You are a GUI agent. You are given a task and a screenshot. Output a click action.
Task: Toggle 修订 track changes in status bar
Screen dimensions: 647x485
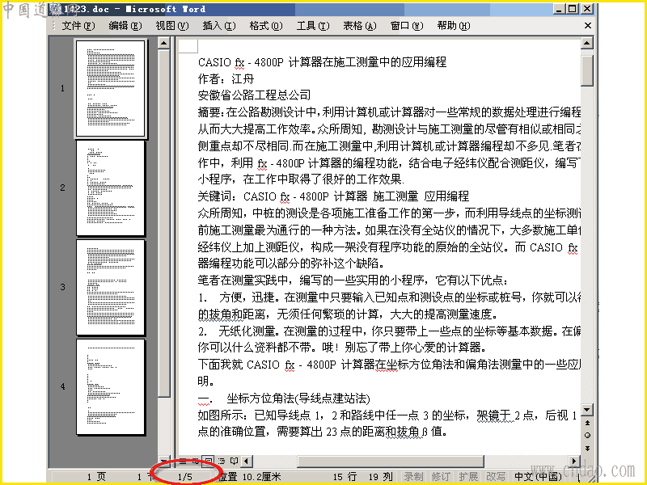pos(441,477)
